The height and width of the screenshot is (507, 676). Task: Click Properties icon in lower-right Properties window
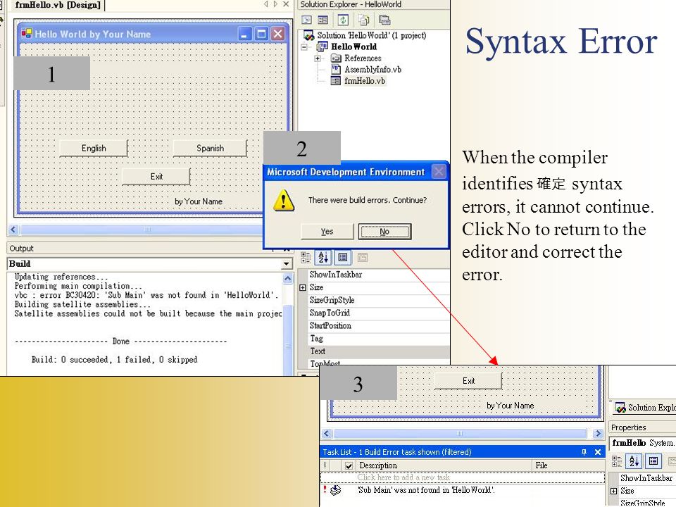coord(653,461)
